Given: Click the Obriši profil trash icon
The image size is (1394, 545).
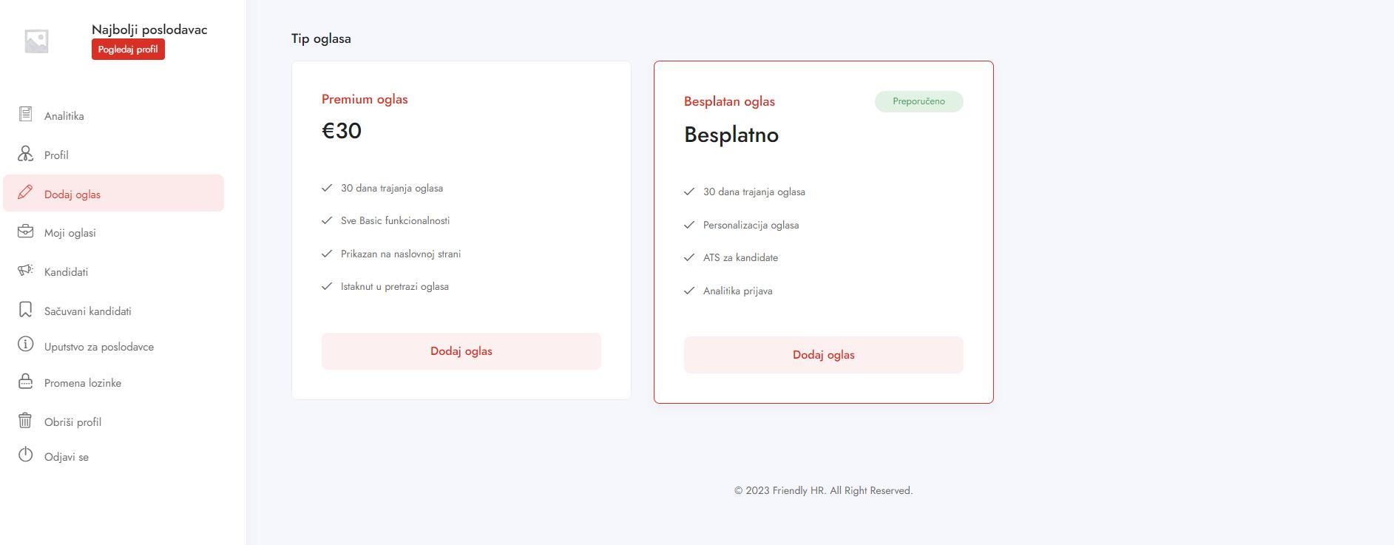Looking at the screenshot, I should pyautogui.click(x=25, y=421).
